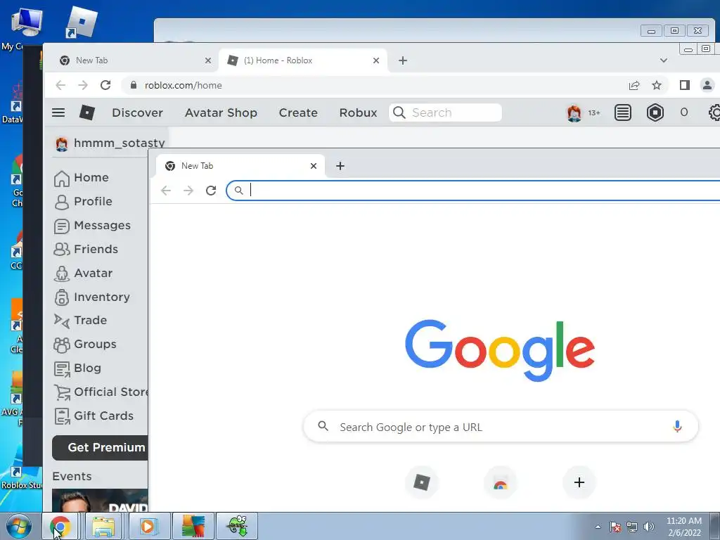
Task: Reload the front window New Tab page
Action: [211, 191]
